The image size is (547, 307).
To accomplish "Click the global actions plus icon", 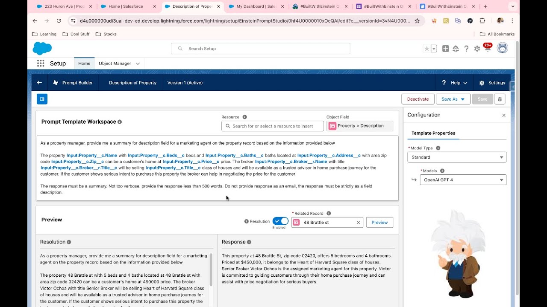I will coord(445,49).
